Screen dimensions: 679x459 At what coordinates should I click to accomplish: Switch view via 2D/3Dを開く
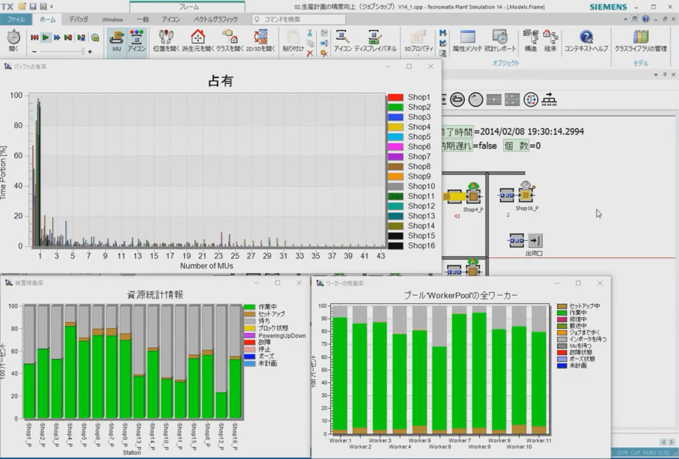[261, 40]
